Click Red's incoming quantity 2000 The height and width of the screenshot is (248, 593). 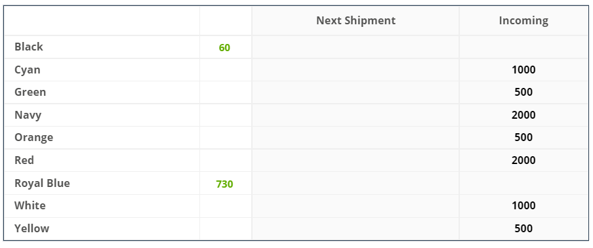(x=523, y=160)
